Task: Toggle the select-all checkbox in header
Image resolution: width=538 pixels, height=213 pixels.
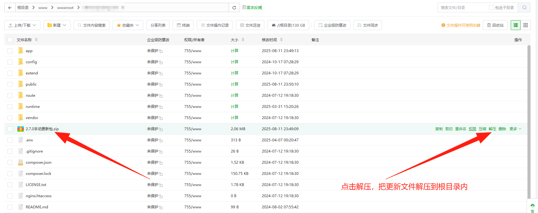Action: [x=10, y=40]
